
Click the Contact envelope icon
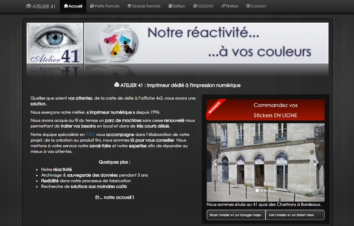pyautogui.click(x=248, y=6)
